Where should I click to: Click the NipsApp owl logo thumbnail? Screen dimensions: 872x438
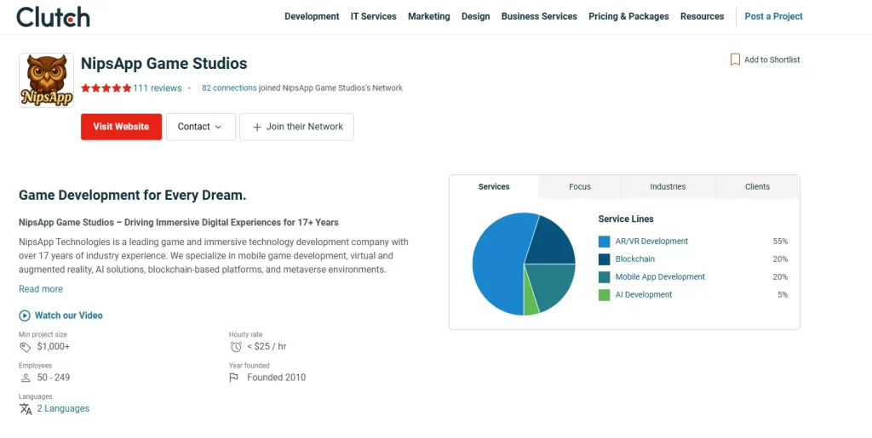pyautogui.click(x=46, y=81)
